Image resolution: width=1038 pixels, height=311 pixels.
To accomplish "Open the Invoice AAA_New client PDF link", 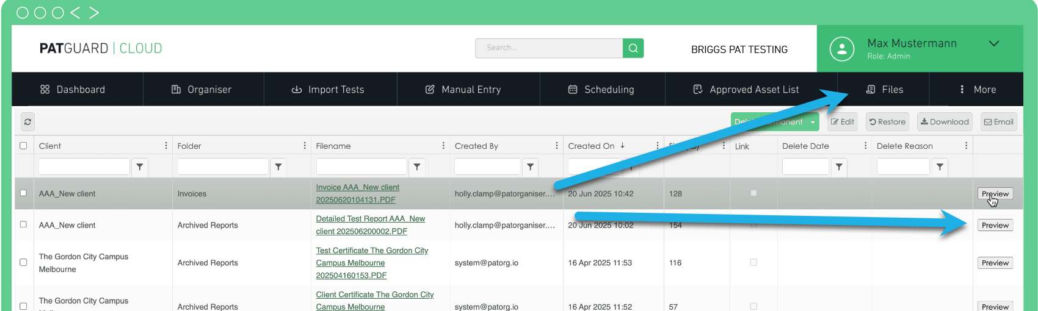I will 358,193.
